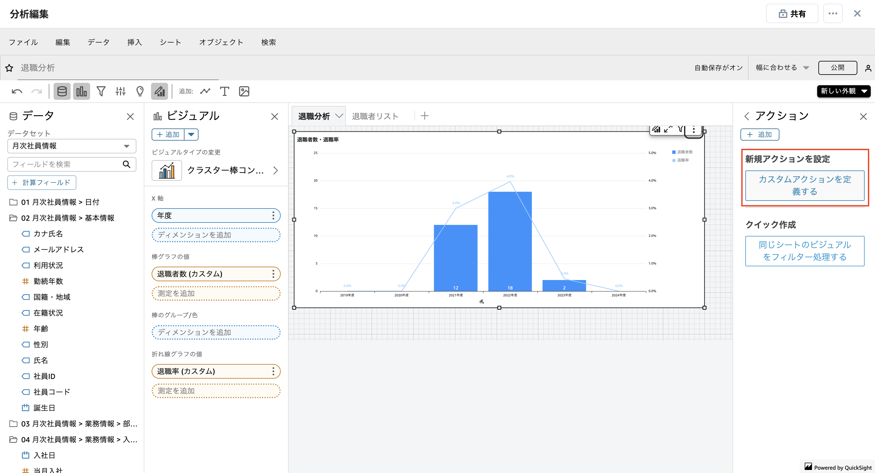Open the 幅に合わせる zoom dropdown
The height and width of the screenshot is (473, 875).
coord(782,68)
